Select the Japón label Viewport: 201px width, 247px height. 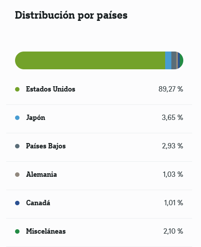pyautogui.click(x=36, y=118)
